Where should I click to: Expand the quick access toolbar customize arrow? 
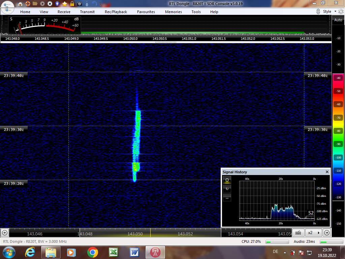pos(100,4)
